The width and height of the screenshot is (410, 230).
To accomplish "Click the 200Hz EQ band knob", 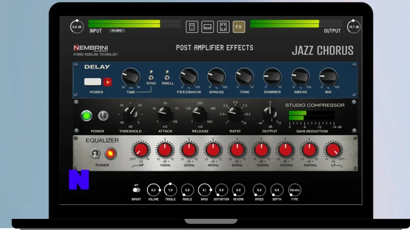I will (189, 150).
